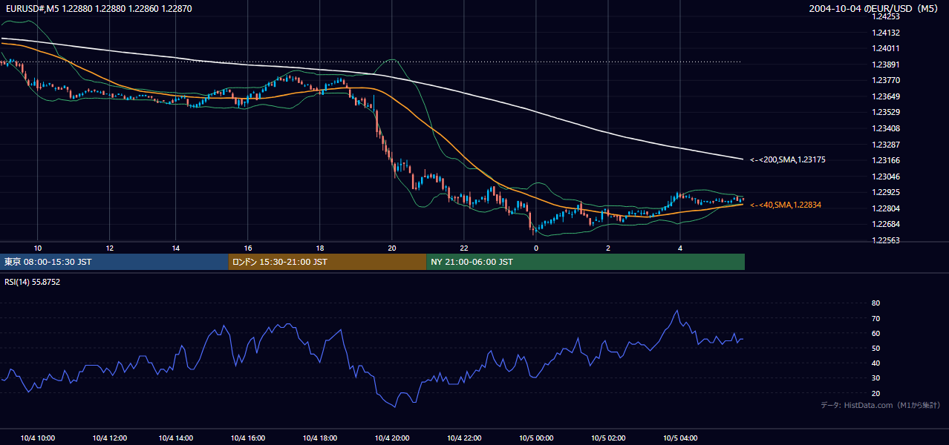
Task: Click the date label 10/4 22:00
Action: (464, 438)
